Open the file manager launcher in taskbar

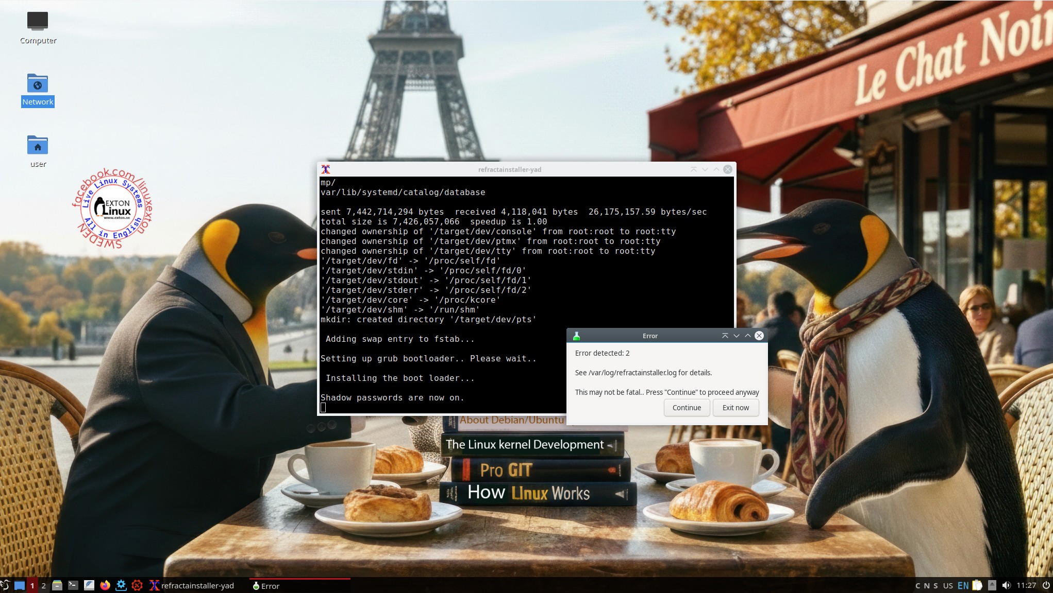57,585
